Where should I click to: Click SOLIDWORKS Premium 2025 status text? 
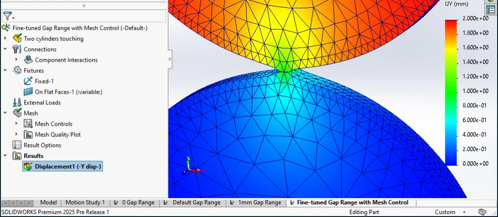tap(55, 212)
